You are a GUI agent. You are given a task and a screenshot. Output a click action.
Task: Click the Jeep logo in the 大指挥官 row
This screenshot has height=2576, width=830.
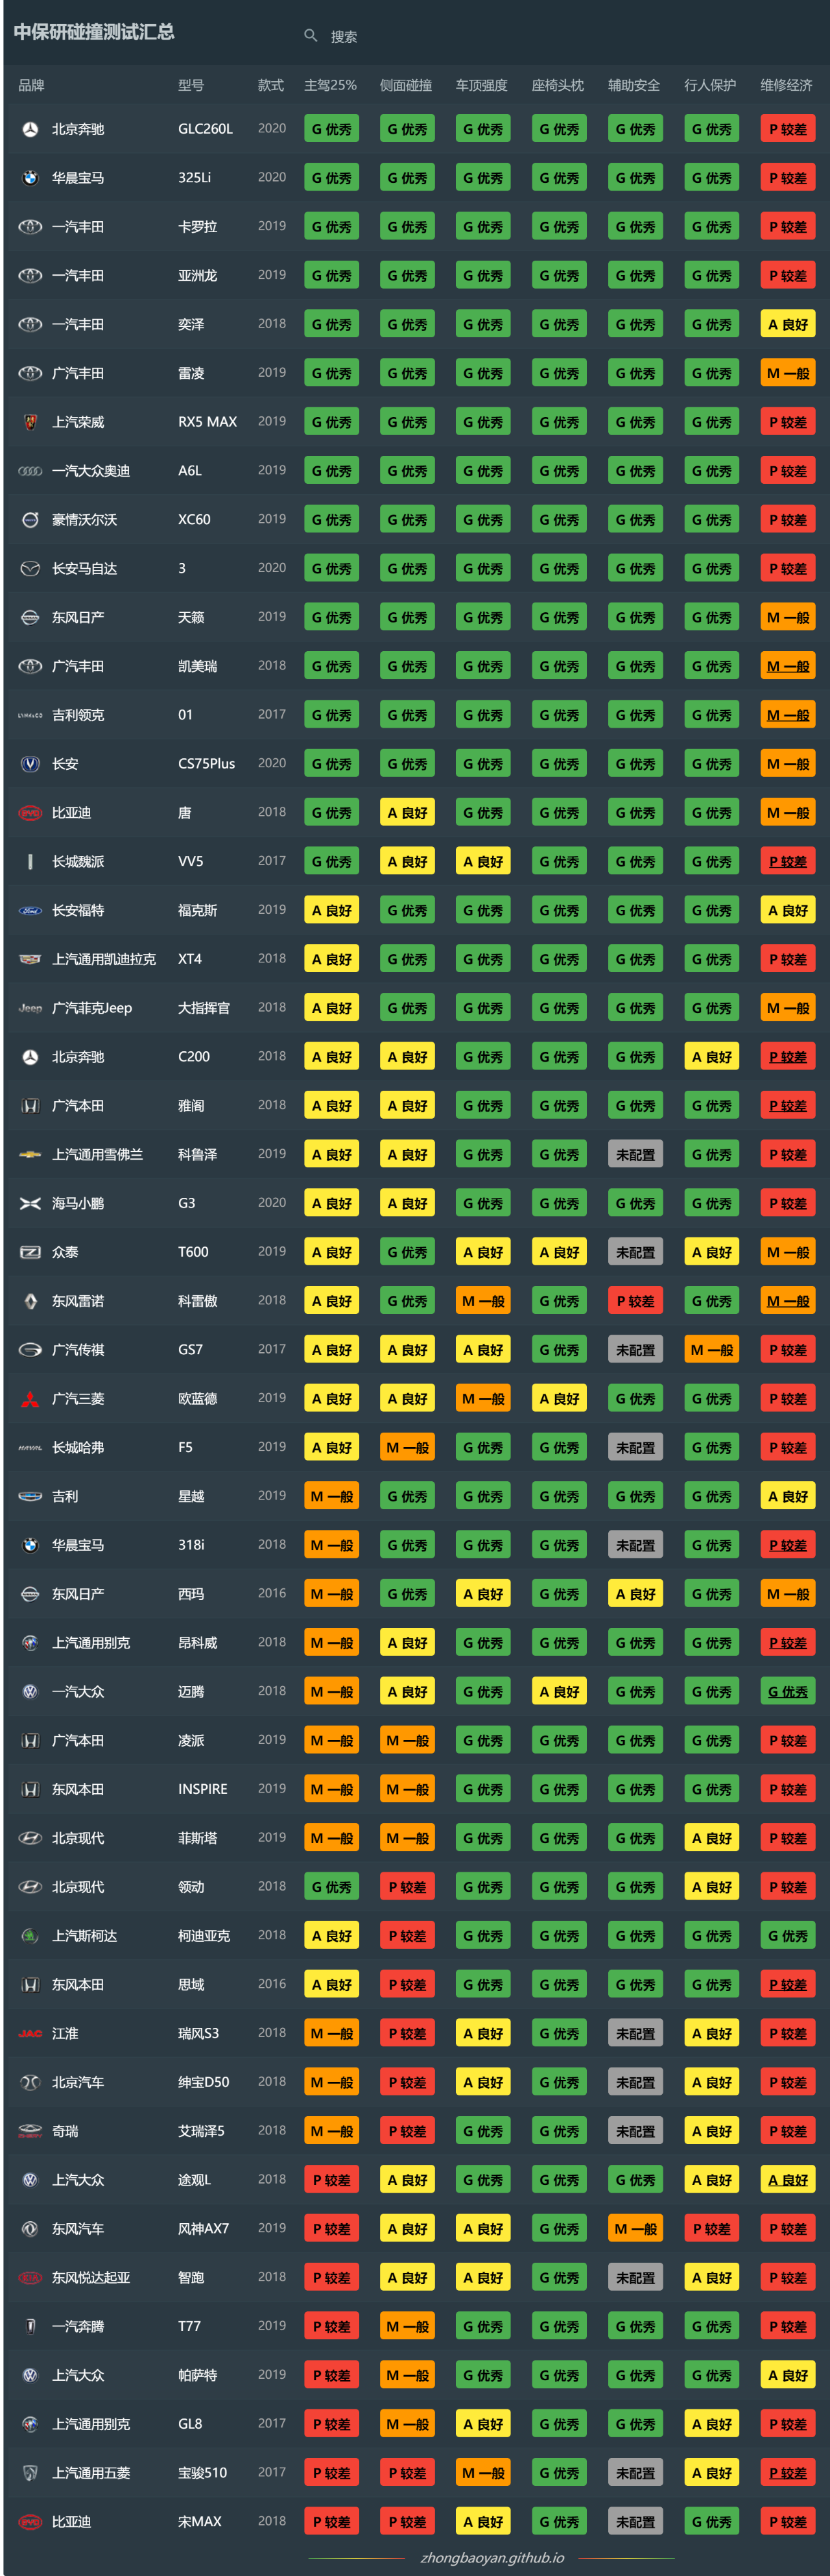[30, 1008]
